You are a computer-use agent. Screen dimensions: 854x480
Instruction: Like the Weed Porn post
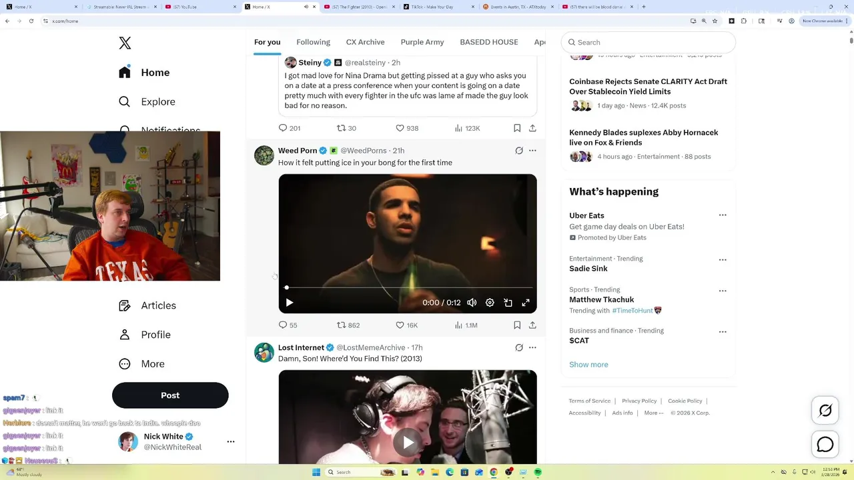click(x=406, y=325)
